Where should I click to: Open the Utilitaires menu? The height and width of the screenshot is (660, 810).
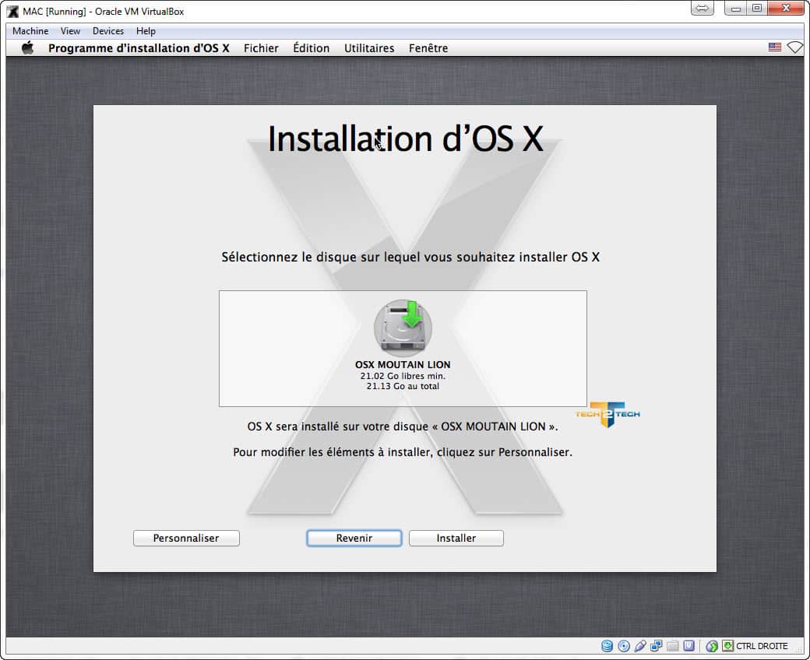[369, 48]
